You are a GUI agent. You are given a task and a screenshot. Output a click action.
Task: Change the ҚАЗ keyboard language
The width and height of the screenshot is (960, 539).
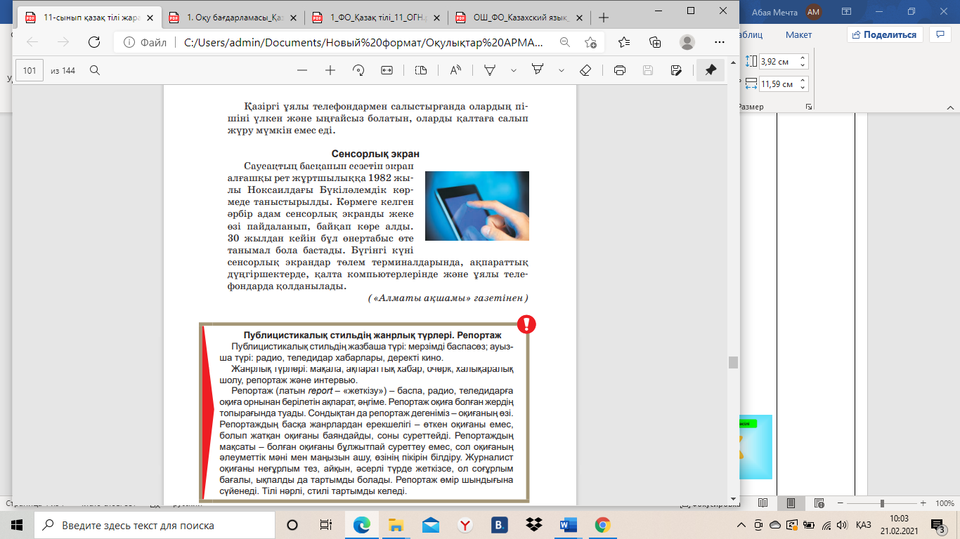pos(864,525)
